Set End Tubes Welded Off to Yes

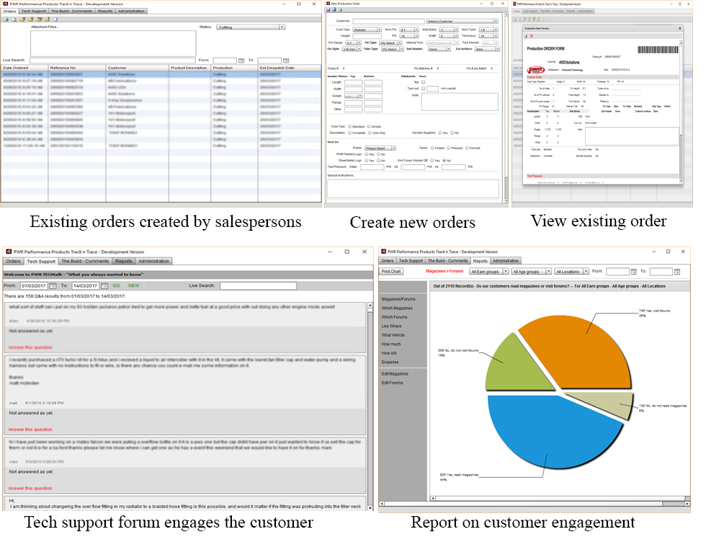[432, 160]
